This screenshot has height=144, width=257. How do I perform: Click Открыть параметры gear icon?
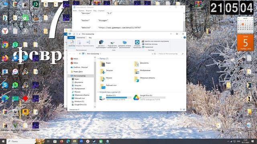coord(137,42)
